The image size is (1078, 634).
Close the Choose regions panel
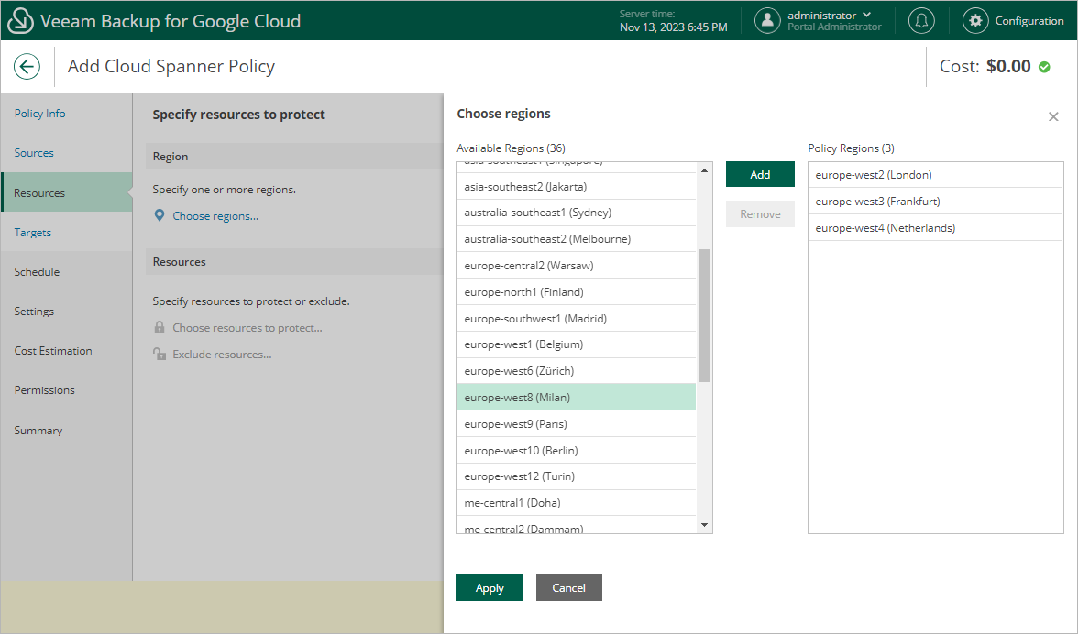pyautogui.click(x=1053, y=116)
